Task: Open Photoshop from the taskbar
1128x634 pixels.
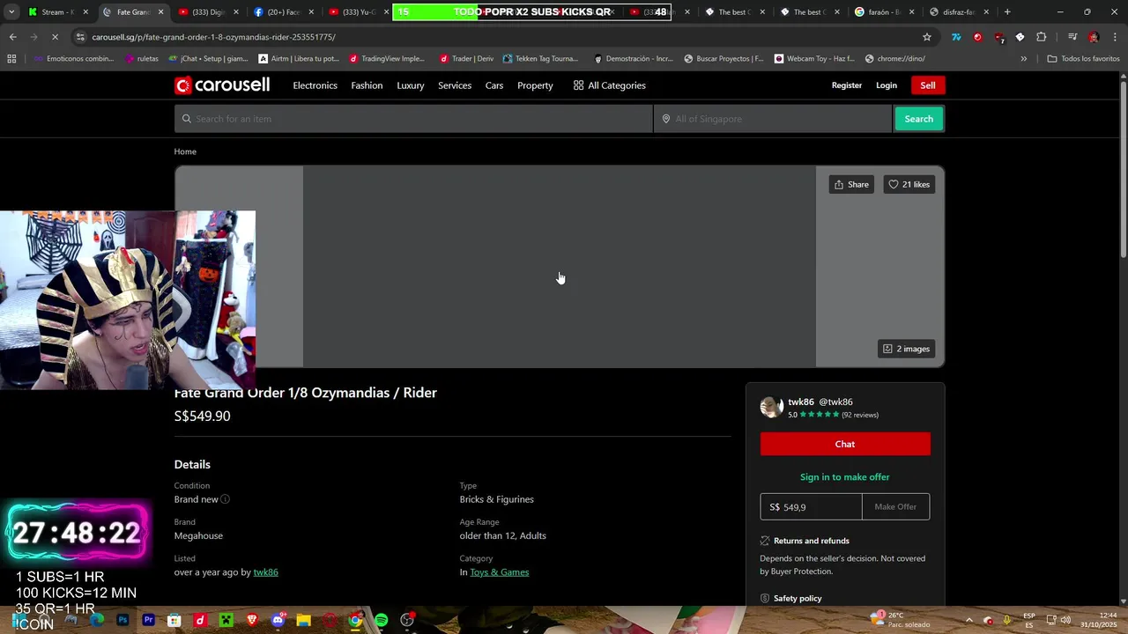Action: (x=122, y=620)
